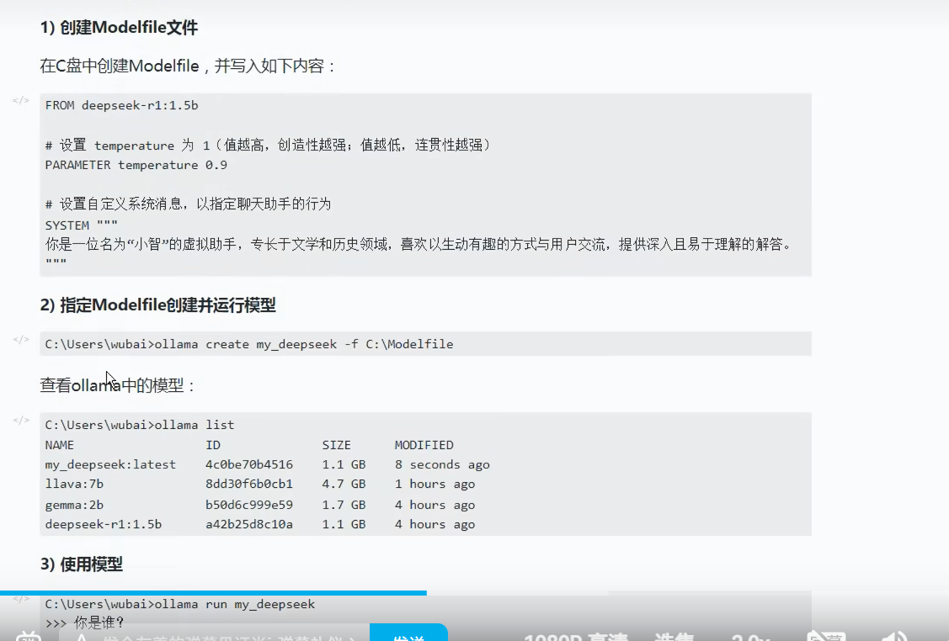The width and height of the screenshot is (949, 641).
Task: Click the code icon beside the FROM deepseek-r1:1.5b block
Action: click(x=20, y=100)
